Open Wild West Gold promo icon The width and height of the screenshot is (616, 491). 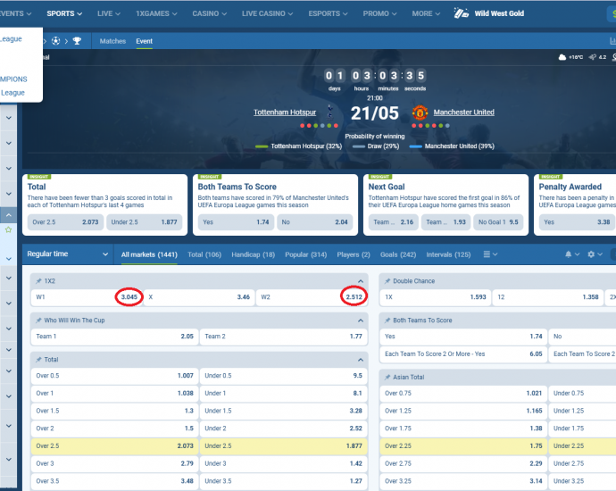click(x=462, y=13)
